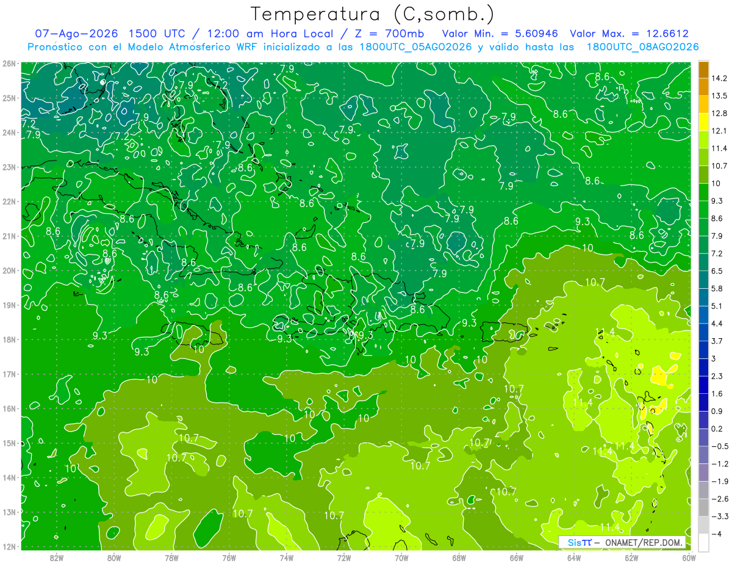732x566 pixels.
Task: Click the '76W' longitude axis label
Action: pos(229,557)
